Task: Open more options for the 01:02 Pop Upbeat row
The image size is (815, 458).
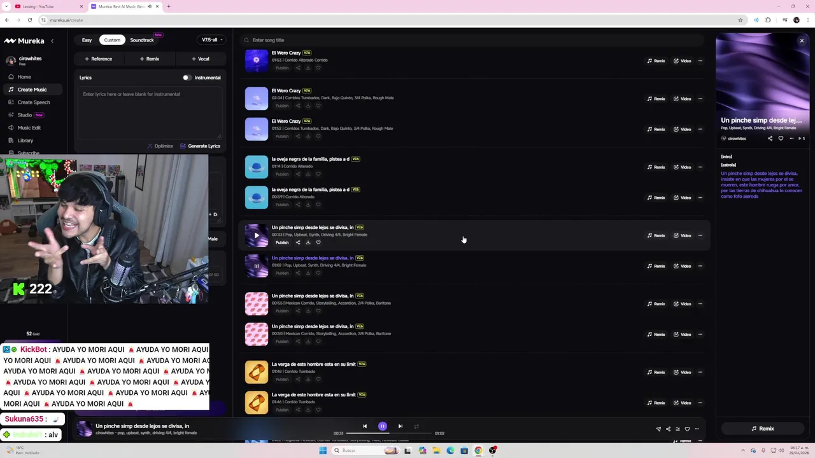Action: [x=700, y=266]
